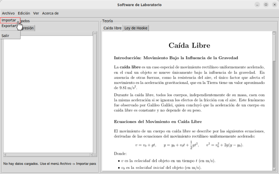Open the Acerca de menu
The image size is (279, 174).
pos(50,13)
